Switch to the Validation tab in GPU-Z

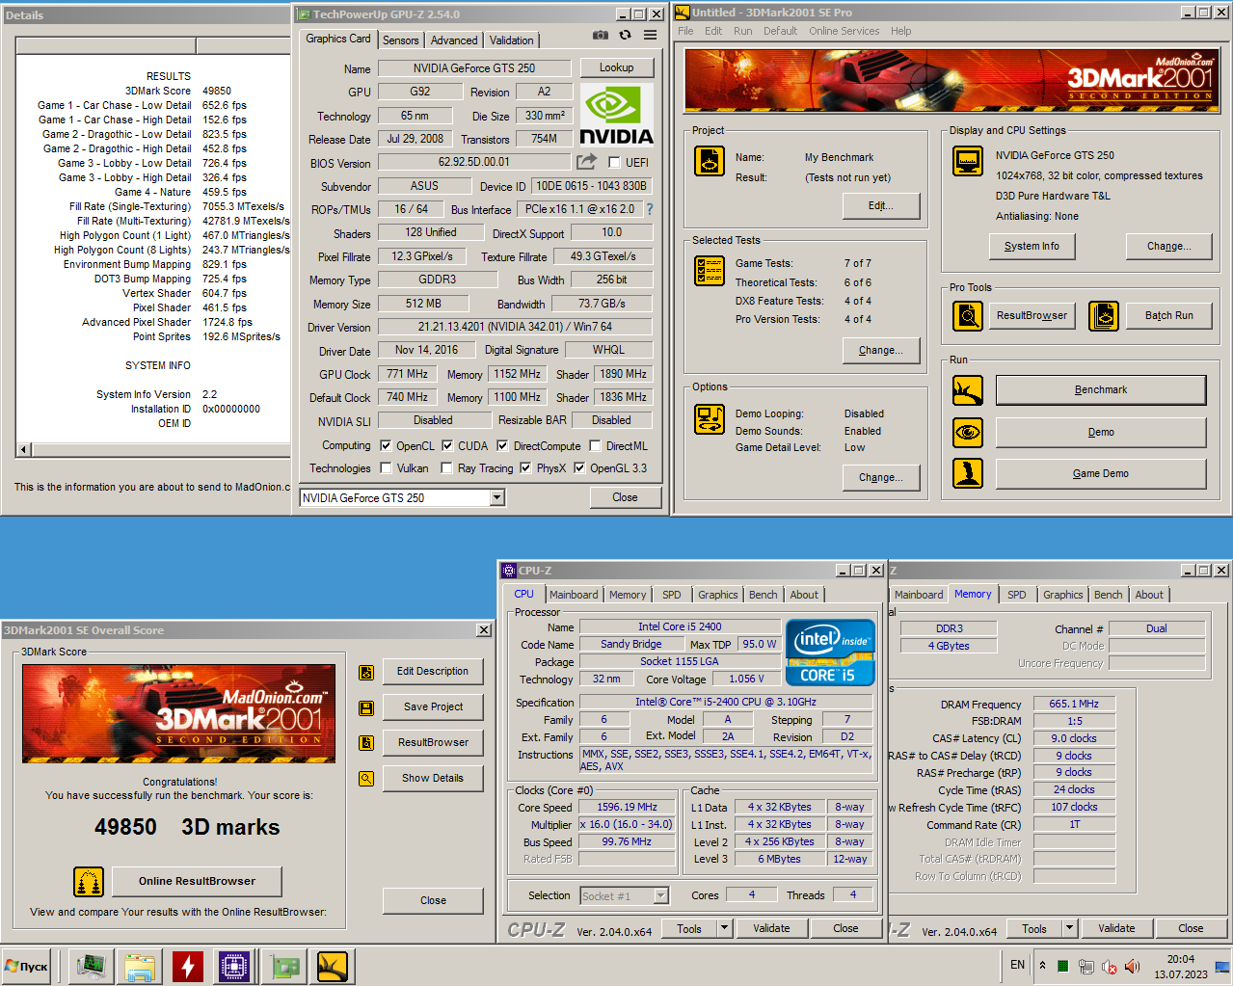pyautogui.click(x=511, y=40)
